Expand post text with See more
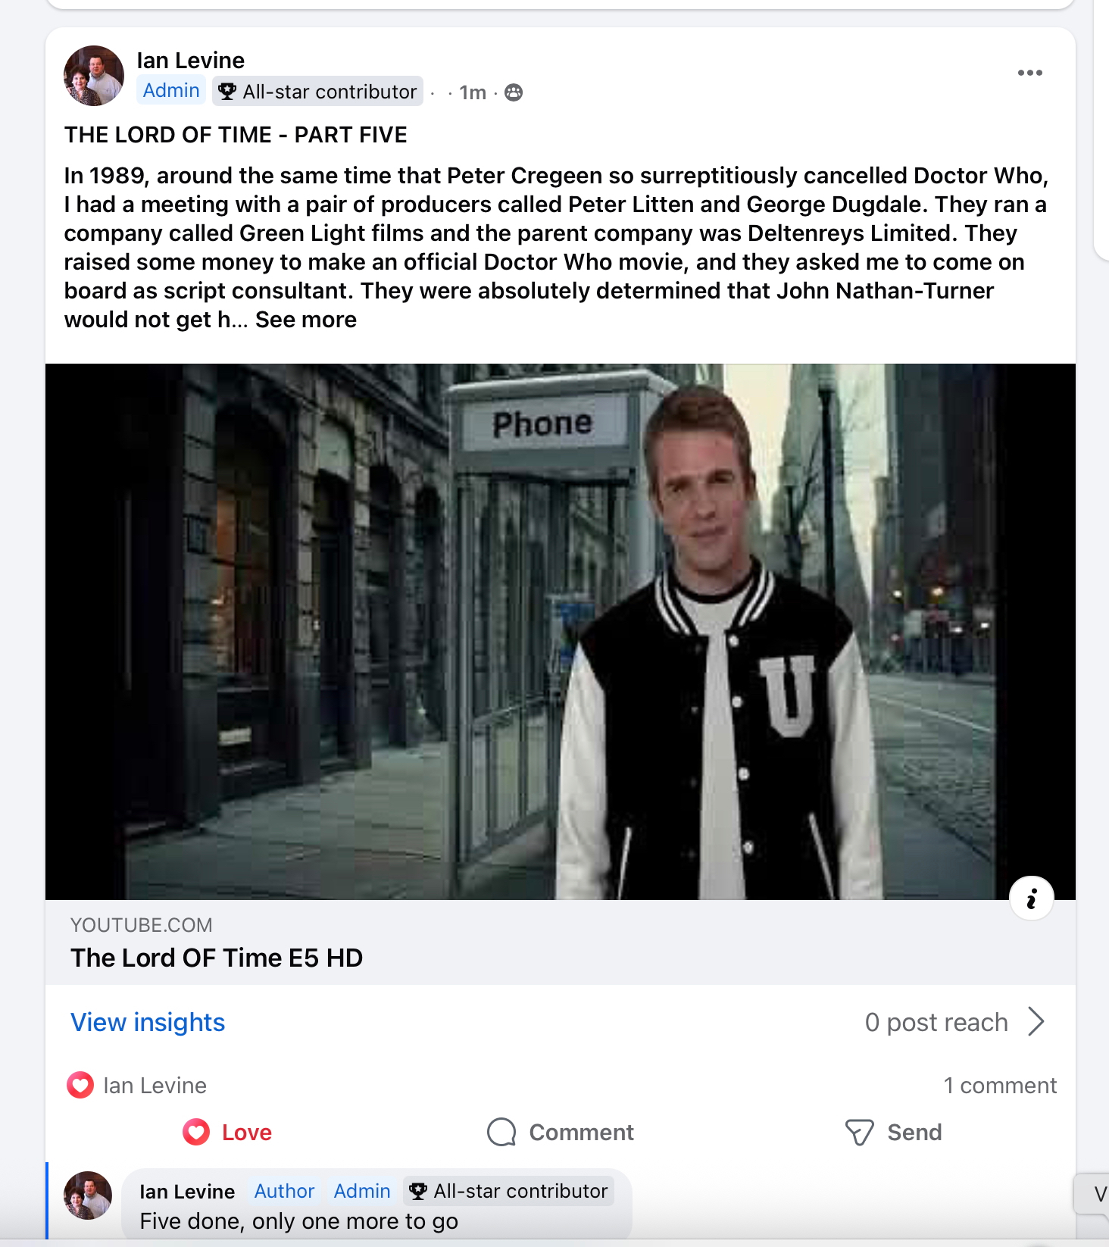The image size is (1109, 1247). [306, 320]
